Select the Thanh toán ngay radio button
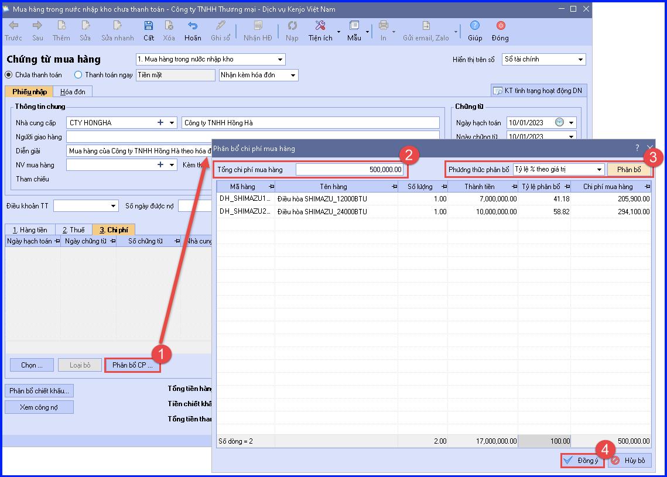667x477 pixels. 78,75
